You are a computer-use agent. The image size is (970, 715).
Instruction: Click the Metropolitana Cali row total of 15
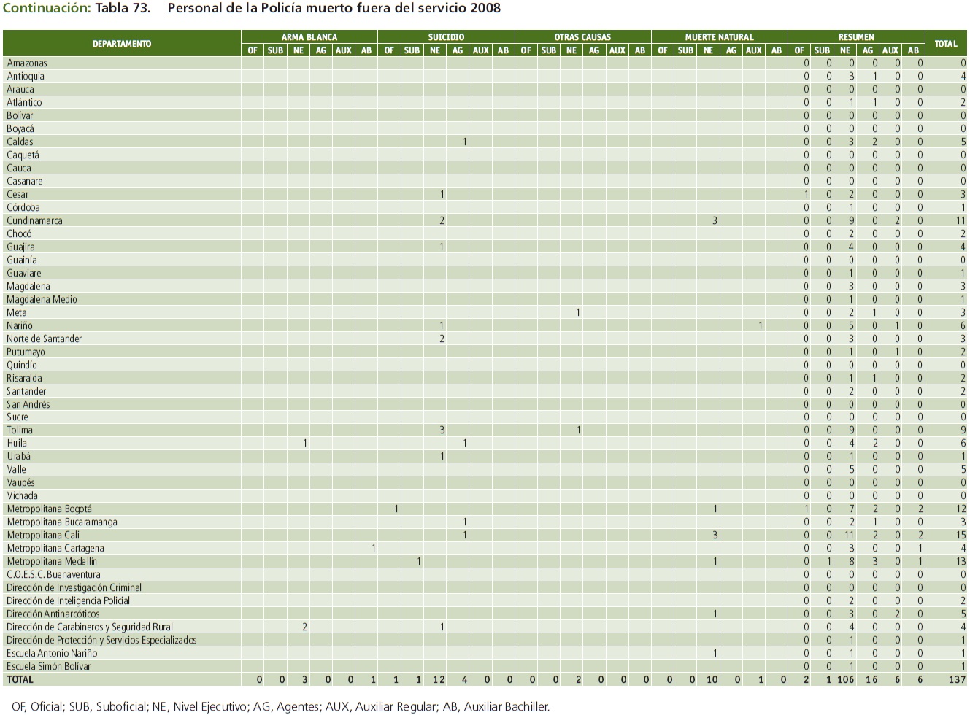pyautogui.click(x=961, y=535)
